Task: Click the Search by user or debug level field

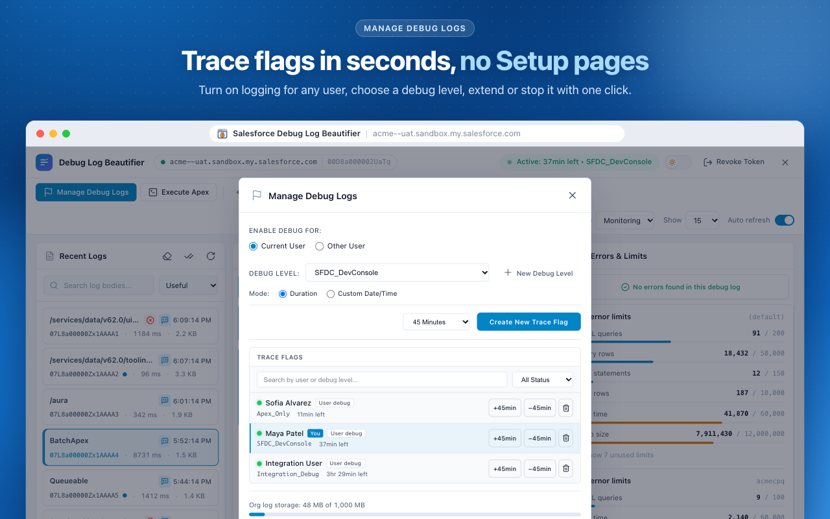Action: click(382, 380)
